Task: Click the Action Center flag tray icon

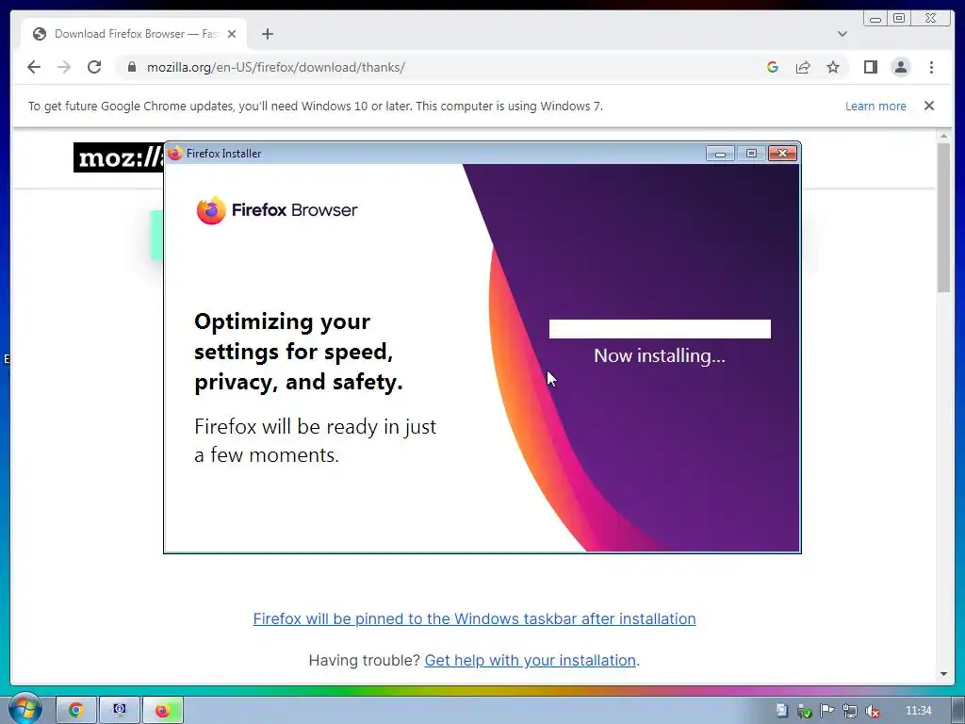Action: [827, 711]
